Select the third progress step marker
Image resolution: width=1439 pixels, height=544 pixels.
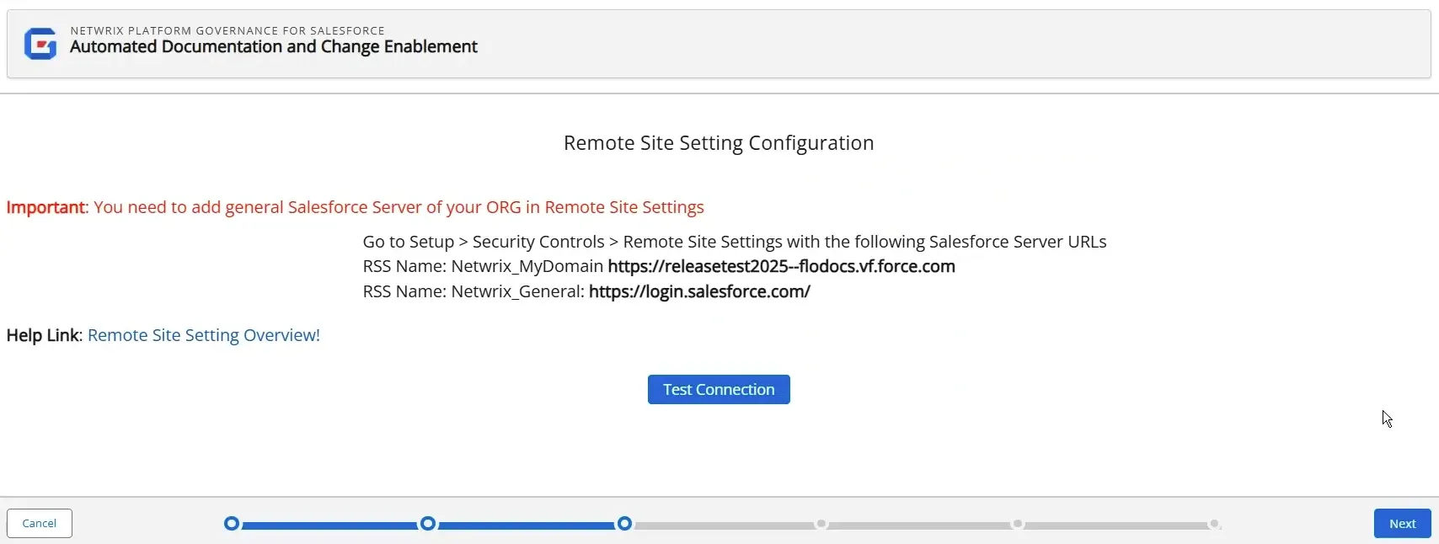(624, 524)
